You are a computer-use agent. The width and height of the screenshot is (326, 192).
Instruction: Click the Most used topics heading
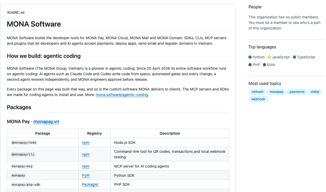pyautogui.click(x=265, y=84)
